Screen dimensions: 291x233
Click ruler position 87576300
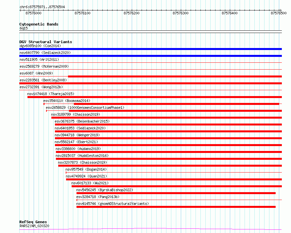point(180,13)
